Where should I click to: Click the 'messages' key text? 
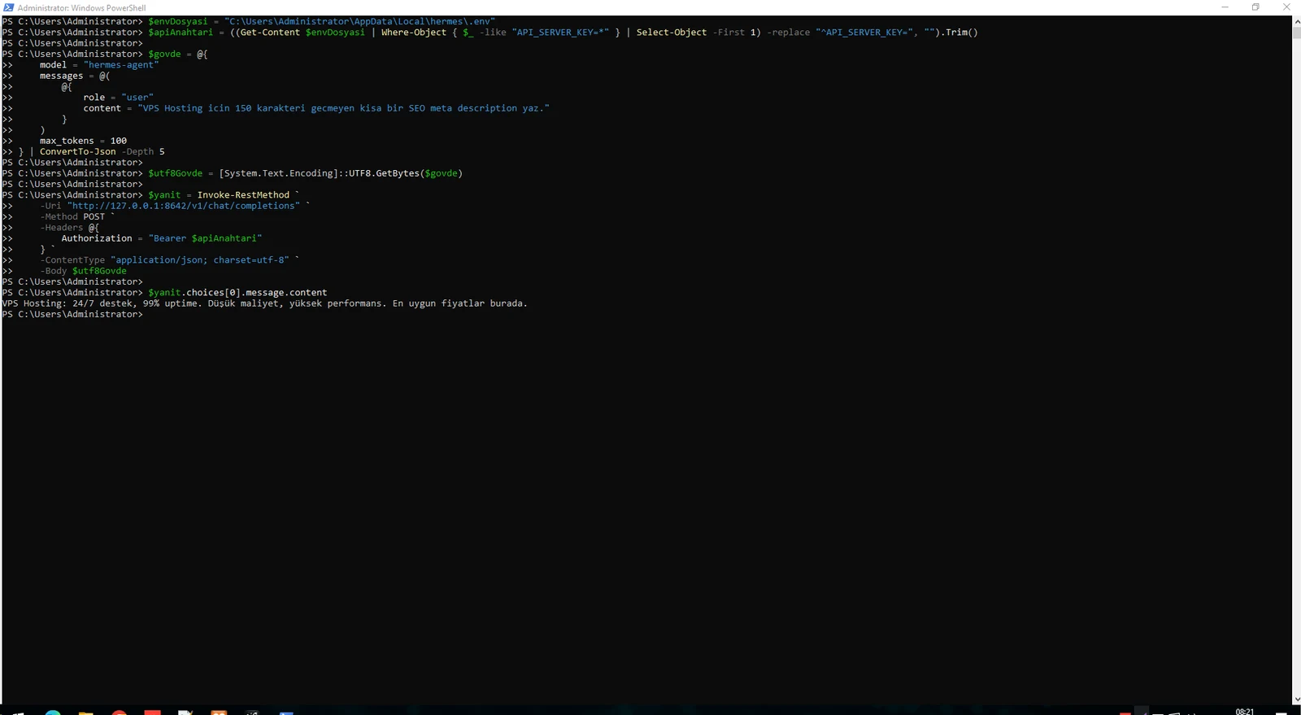(61, 76)
